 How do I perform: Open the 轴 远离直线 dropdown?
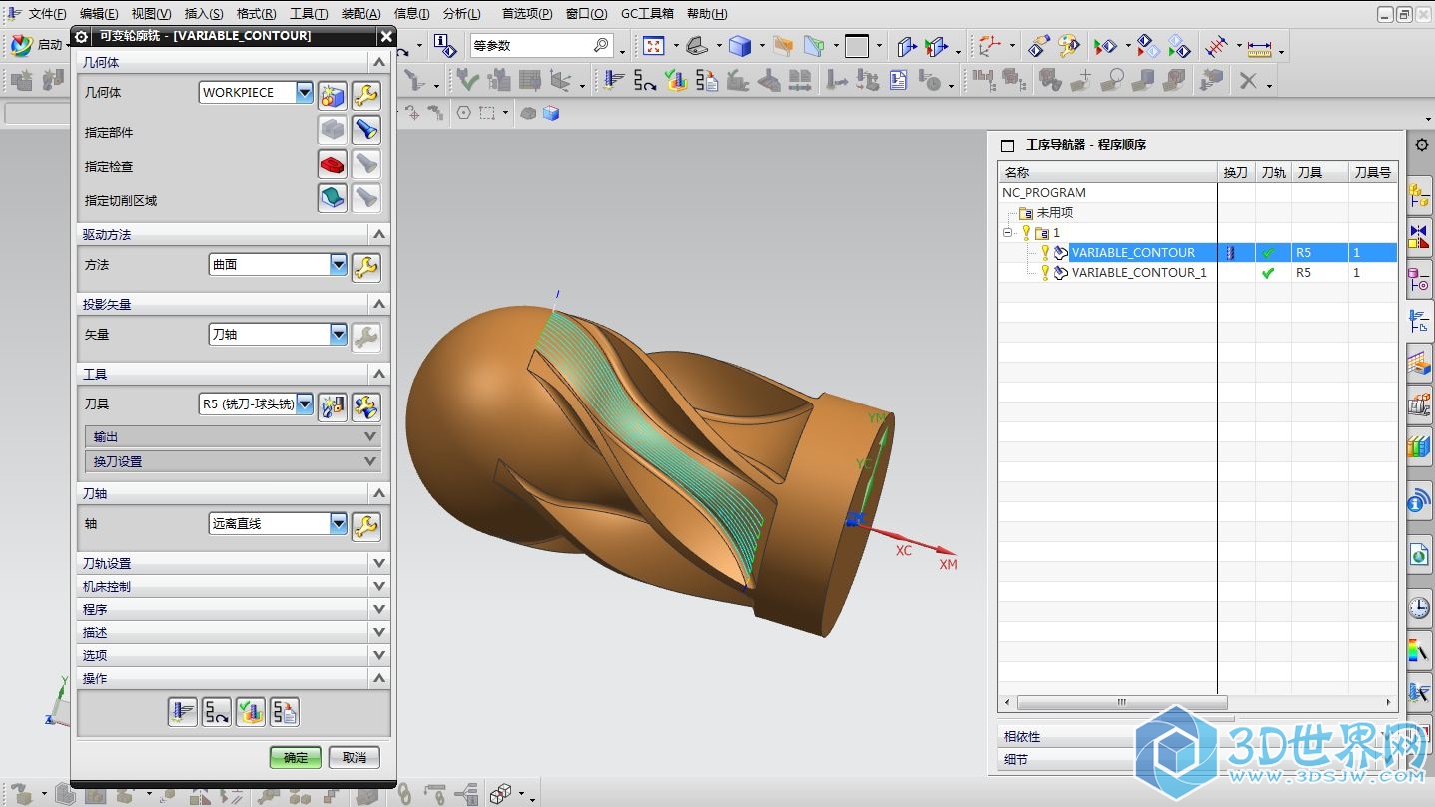point(338,523)
